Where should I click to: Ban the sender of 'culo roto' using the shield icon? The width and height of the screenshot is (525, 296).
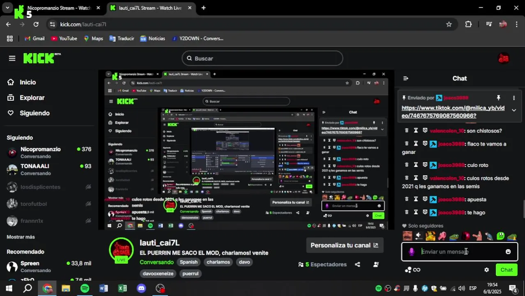425,165
